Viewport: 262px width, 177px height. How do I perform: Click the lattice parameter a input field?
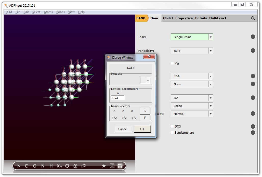(x=118, y=97)
